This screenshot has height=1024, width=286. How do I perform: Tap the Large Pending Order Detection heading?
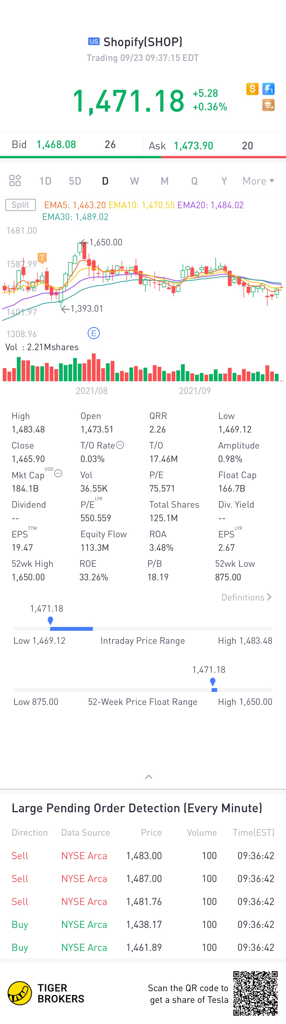137,808
